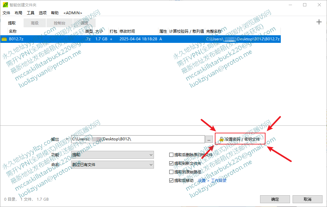The image size is (327, 207).
Task: Open the 工作目录 link
Action: (219, 181)
